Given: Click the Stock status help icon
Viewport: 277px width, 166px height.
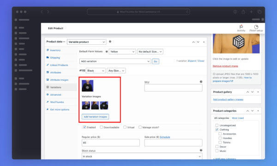Looking at the screenshot, I should point(201,150).
